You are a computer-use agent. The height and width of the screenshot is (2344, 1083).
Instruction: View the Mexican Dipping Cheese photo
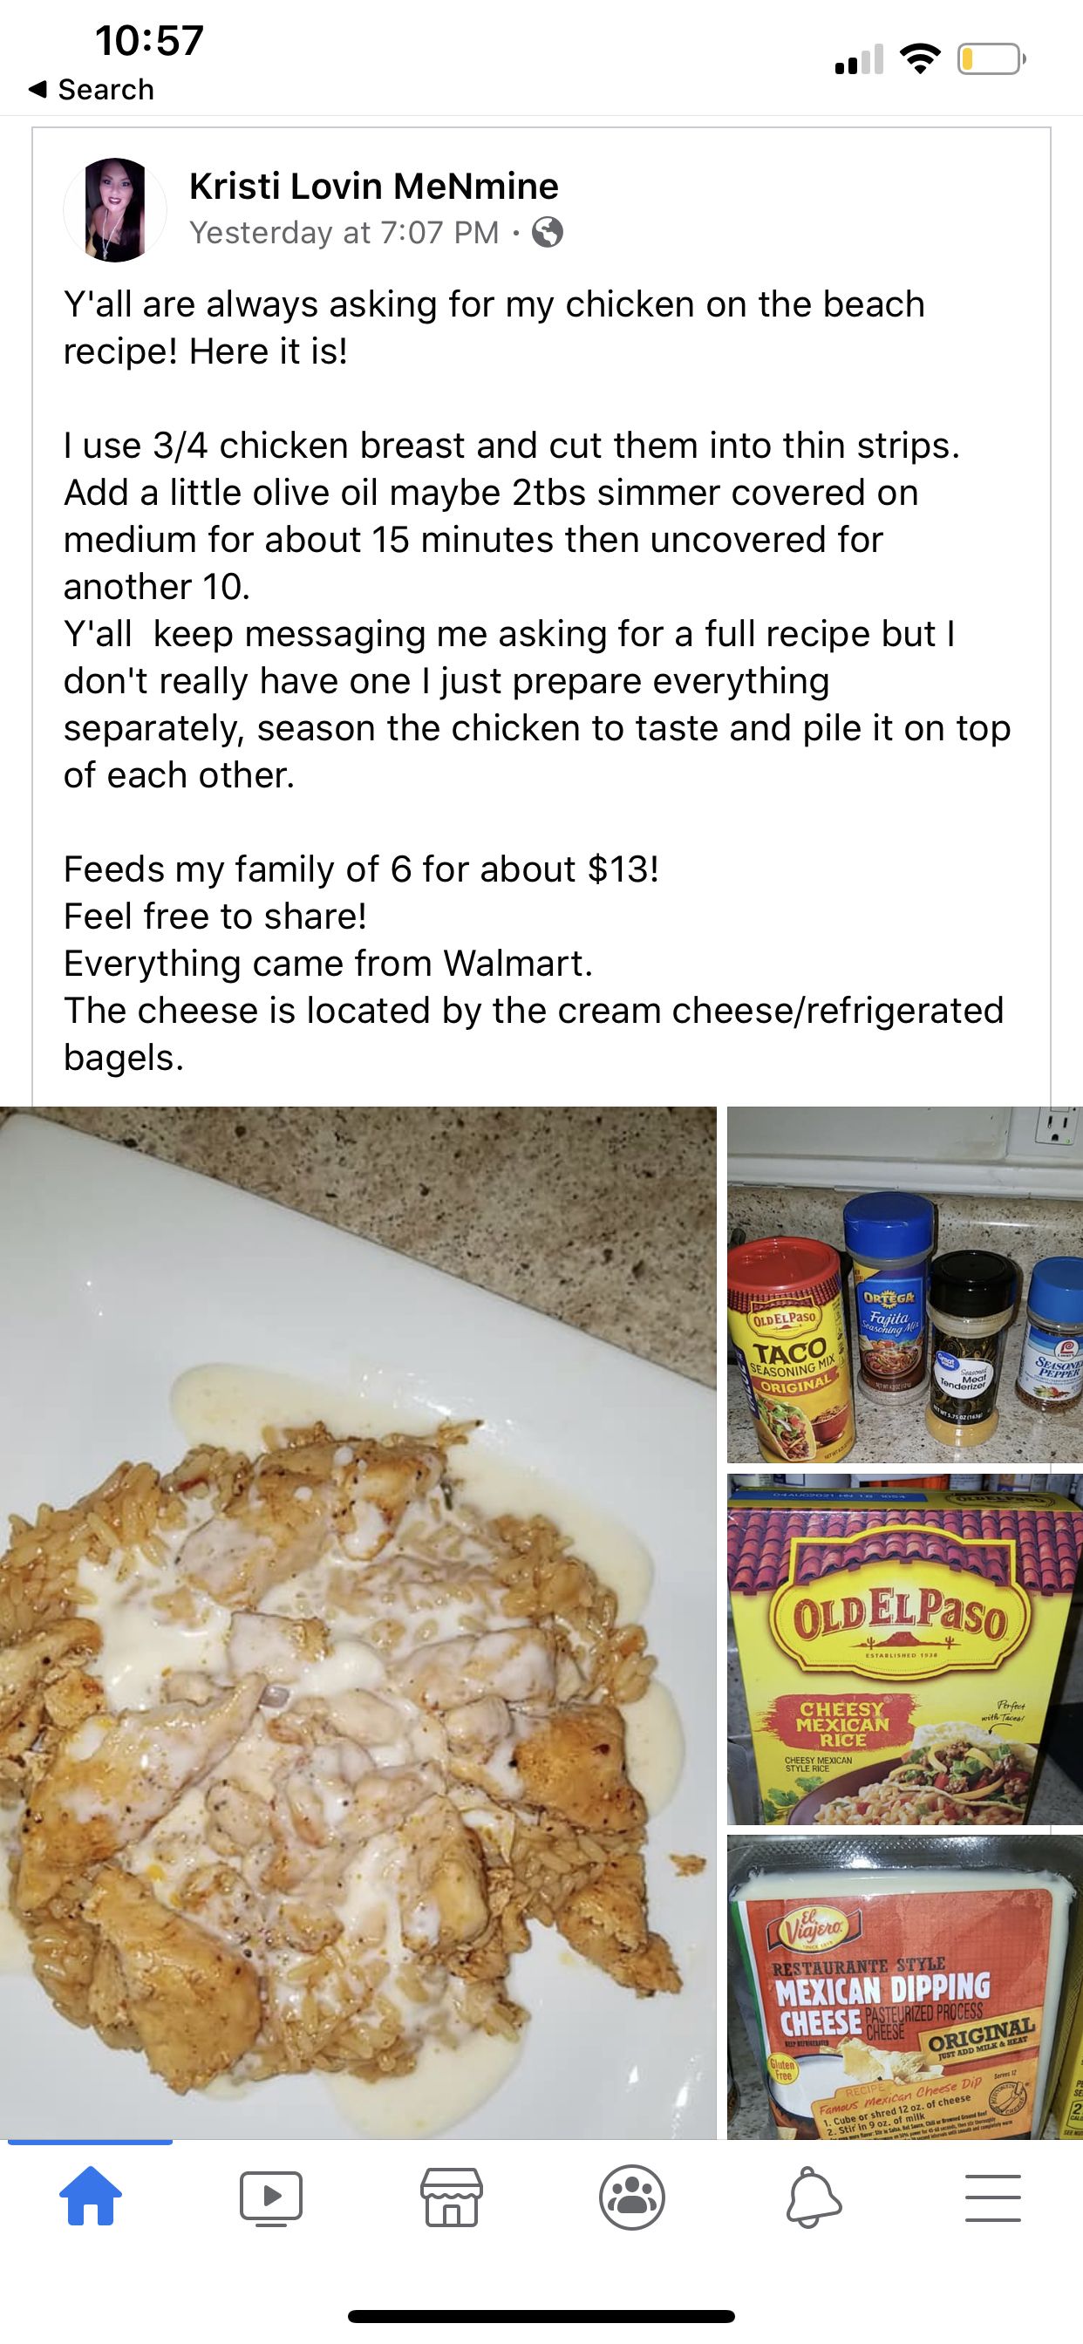tap(904, 1986)
